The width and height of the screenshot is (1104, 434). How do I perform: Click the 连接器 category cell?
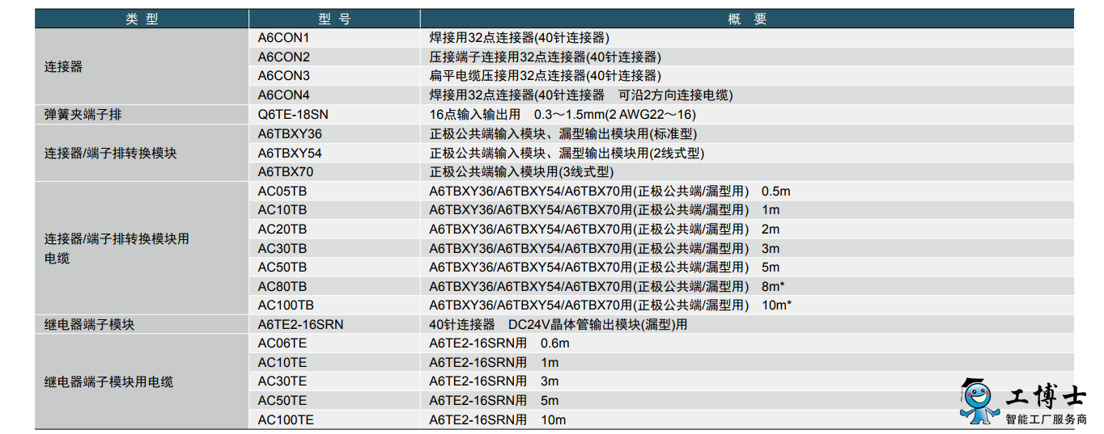pyautogui.click(x=142, y=67)
